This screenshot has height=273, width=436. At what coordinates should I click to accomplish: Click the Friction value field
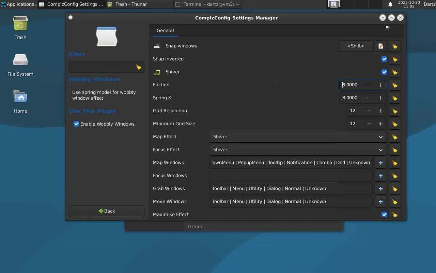point(351,85)
